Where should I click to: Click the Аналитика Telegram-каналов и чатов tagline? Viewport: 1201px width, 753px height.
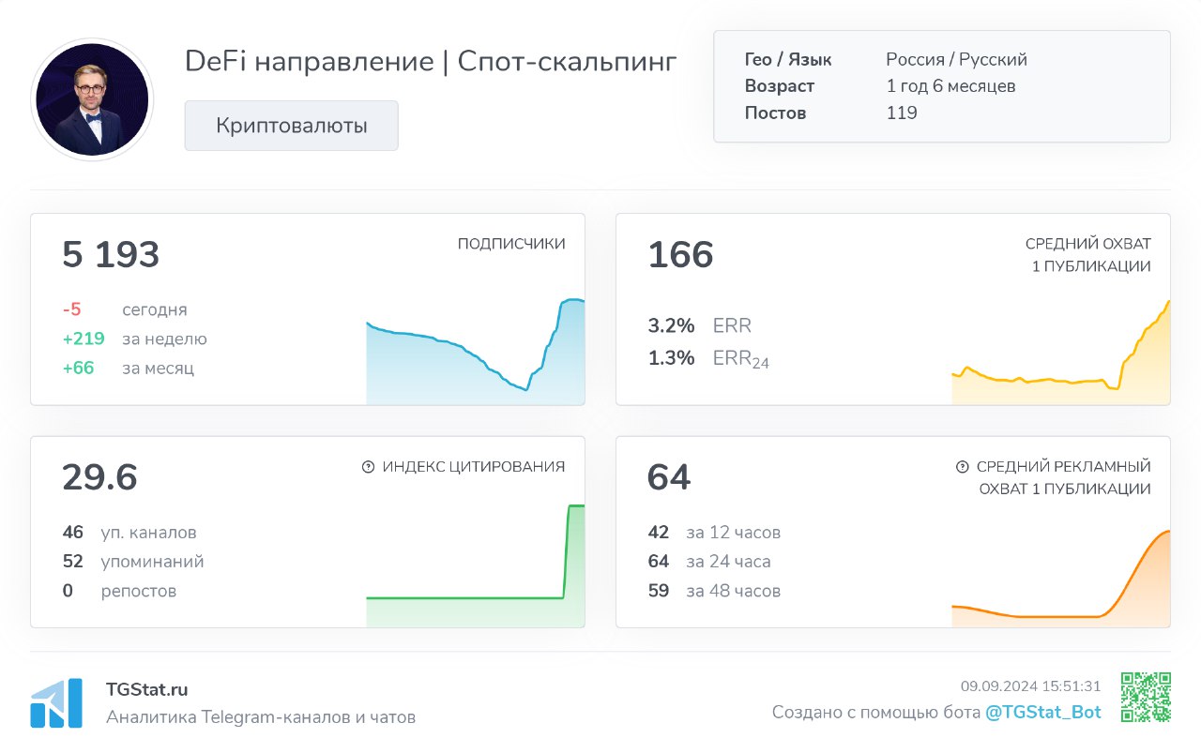pyautogui.click(x=261, y=717)
